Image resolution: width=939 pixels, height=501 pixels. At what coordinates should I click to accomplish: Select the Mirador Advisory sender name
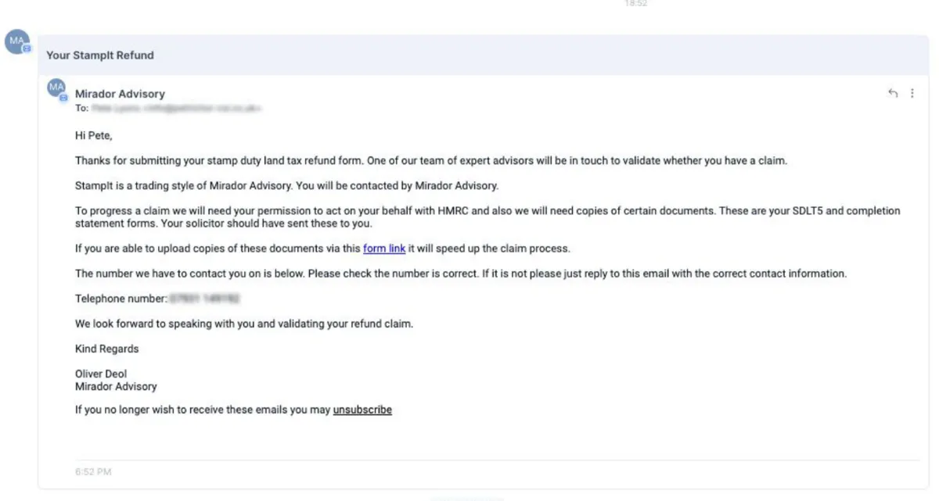coord(120,94)
